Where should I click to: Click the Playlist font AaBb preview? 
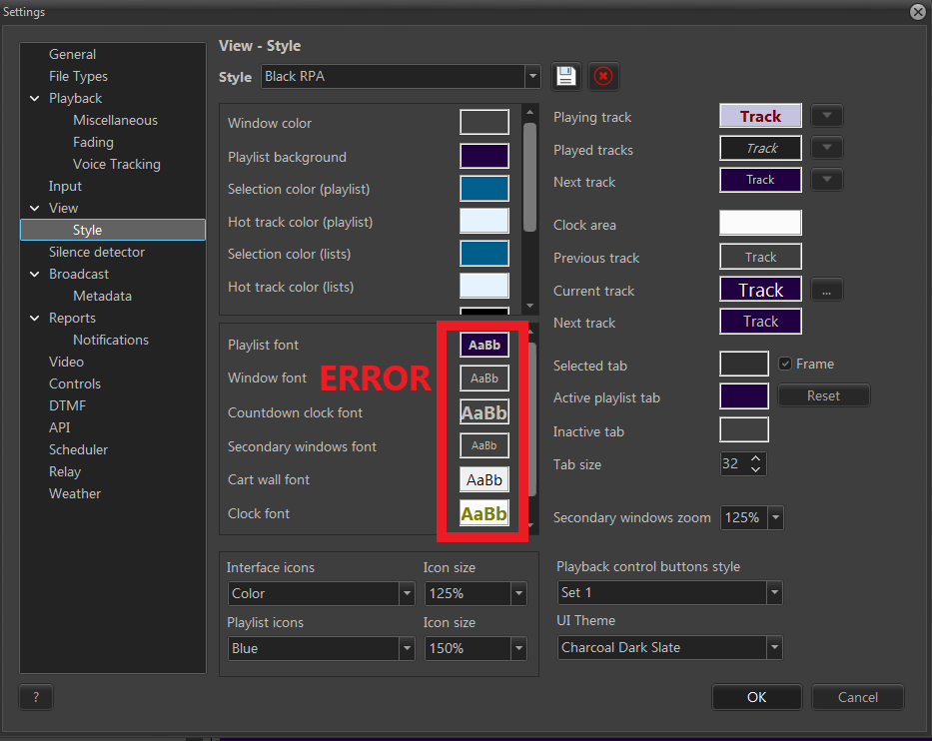[x=484, y=345]
